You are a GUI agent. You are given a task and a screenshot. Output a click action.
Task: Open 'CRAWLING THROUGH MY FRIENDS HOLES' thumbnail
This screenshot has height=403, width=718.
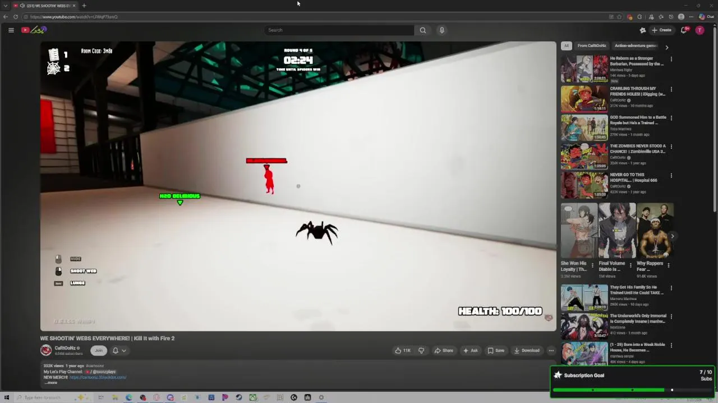(x=584, y=98)
